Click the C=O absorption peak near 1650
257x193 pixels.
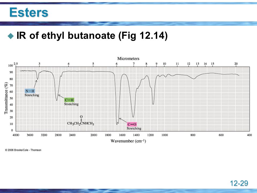pyautogui.click(x=117, y=124)
